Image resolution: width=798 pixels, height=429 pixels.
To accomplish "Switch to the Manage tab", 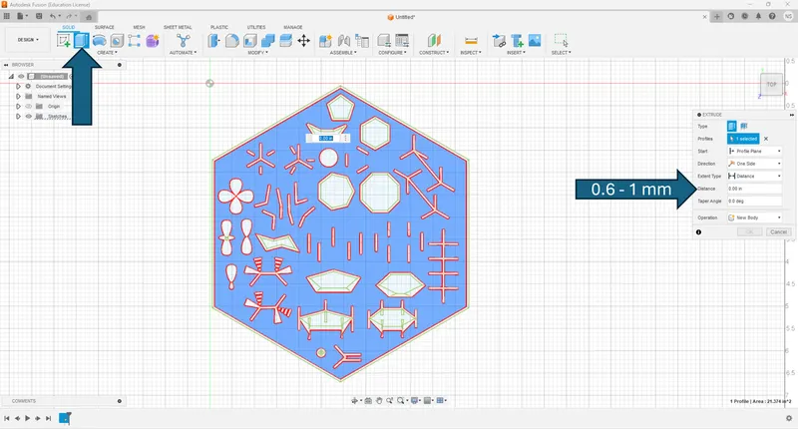I will (292, 27).
